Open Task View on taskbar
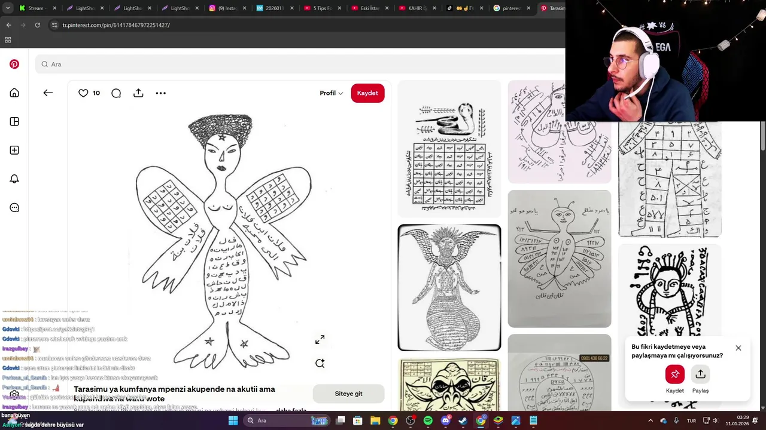 click(x=341, y=420)
